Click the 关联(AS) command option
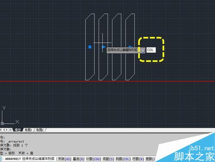The width and height of the screenshot is (215, 162). pos(64,159)
